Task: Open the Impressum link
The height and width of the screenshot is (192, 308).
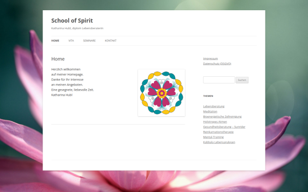Action: 210,58
